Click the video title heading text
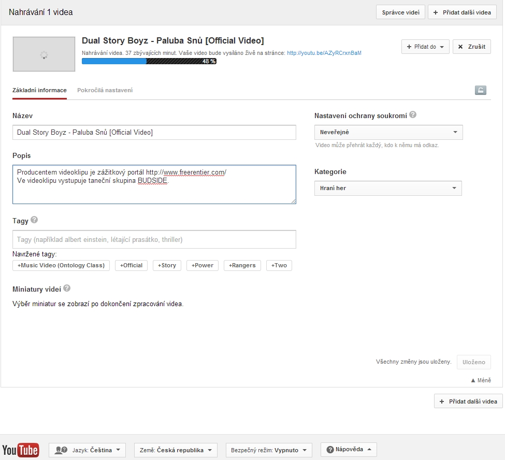This screenshot has width=505, height=460. point(172,40)
